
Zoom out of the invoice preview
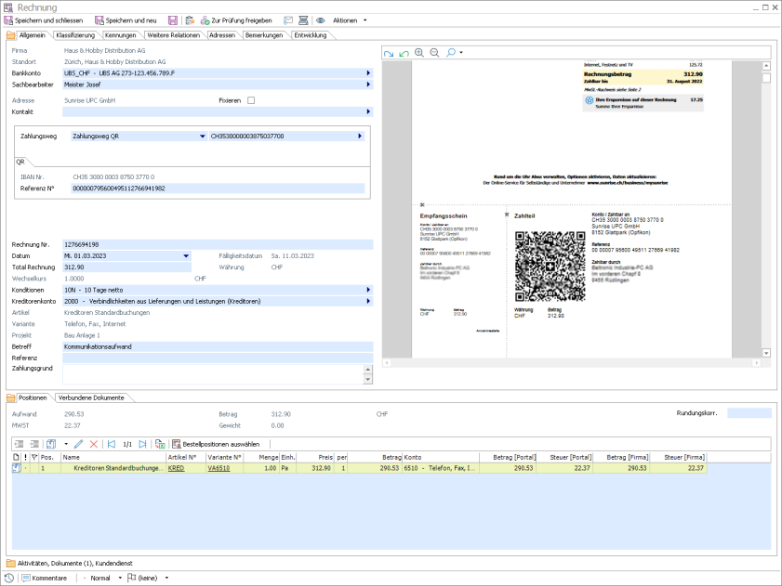434,53
